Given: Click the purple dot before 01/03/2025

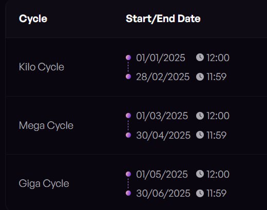Looking at the screenshot, I should pos(128,116).
